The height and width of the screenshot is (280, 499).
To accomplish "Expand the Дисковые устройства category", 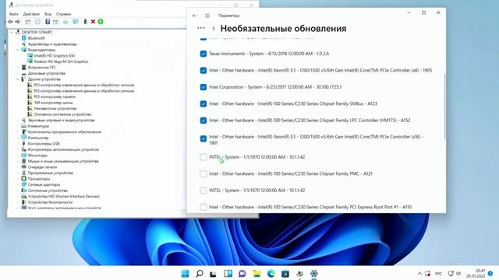I will (18, 73).
